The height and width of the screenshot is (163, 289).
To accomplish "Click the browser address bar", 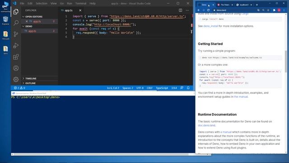I will (234, 10).
